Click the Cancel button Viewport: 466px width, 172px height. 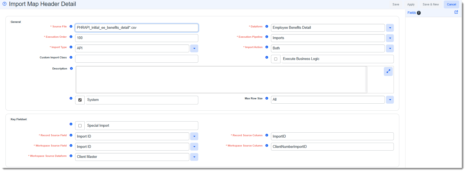[x=451, y=4]
